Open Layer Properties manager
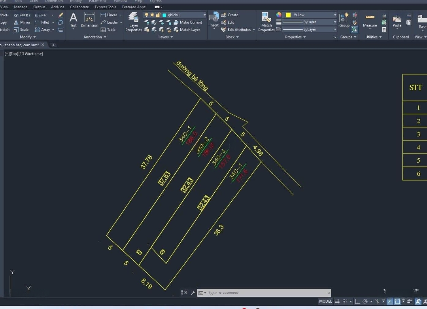The height and width of the screenshot is (309, 427). 134,22
